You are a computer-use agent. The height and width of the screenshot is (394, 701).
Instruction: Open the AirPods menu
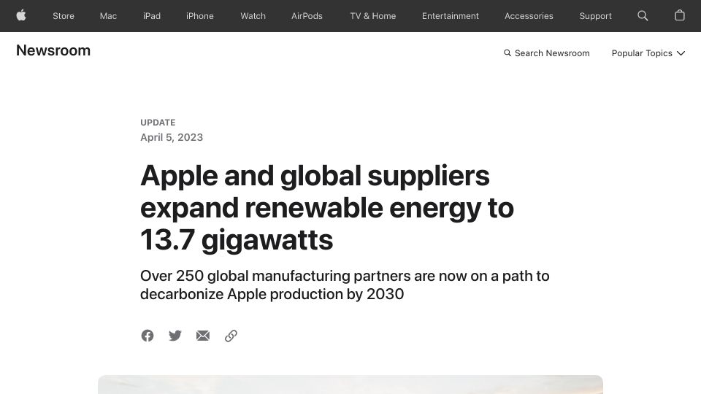click(307, 16)
